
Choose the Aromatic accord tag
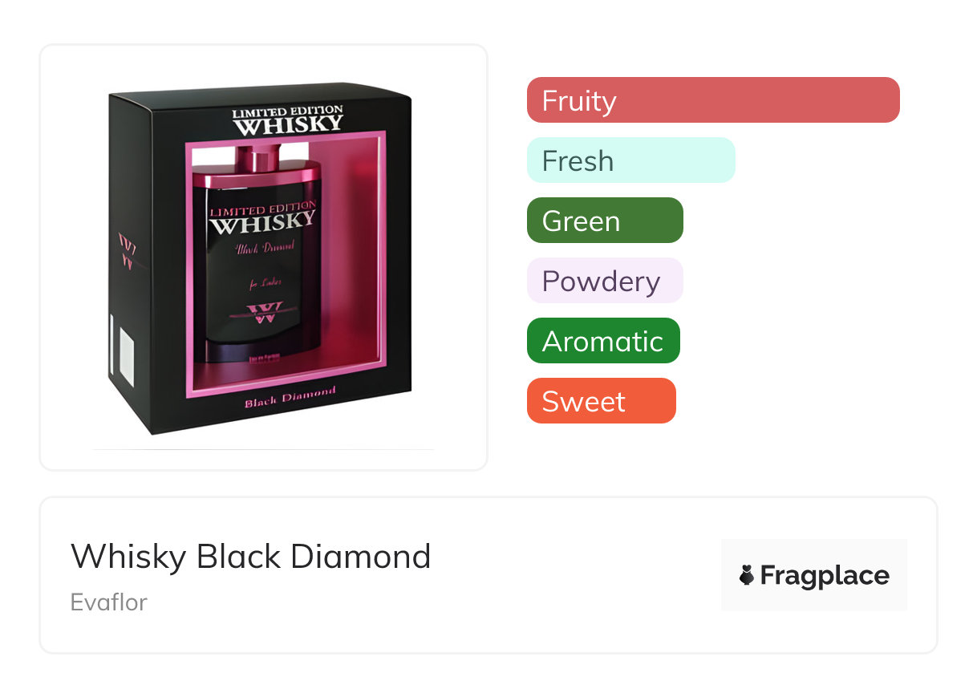(x=603, y=341)
